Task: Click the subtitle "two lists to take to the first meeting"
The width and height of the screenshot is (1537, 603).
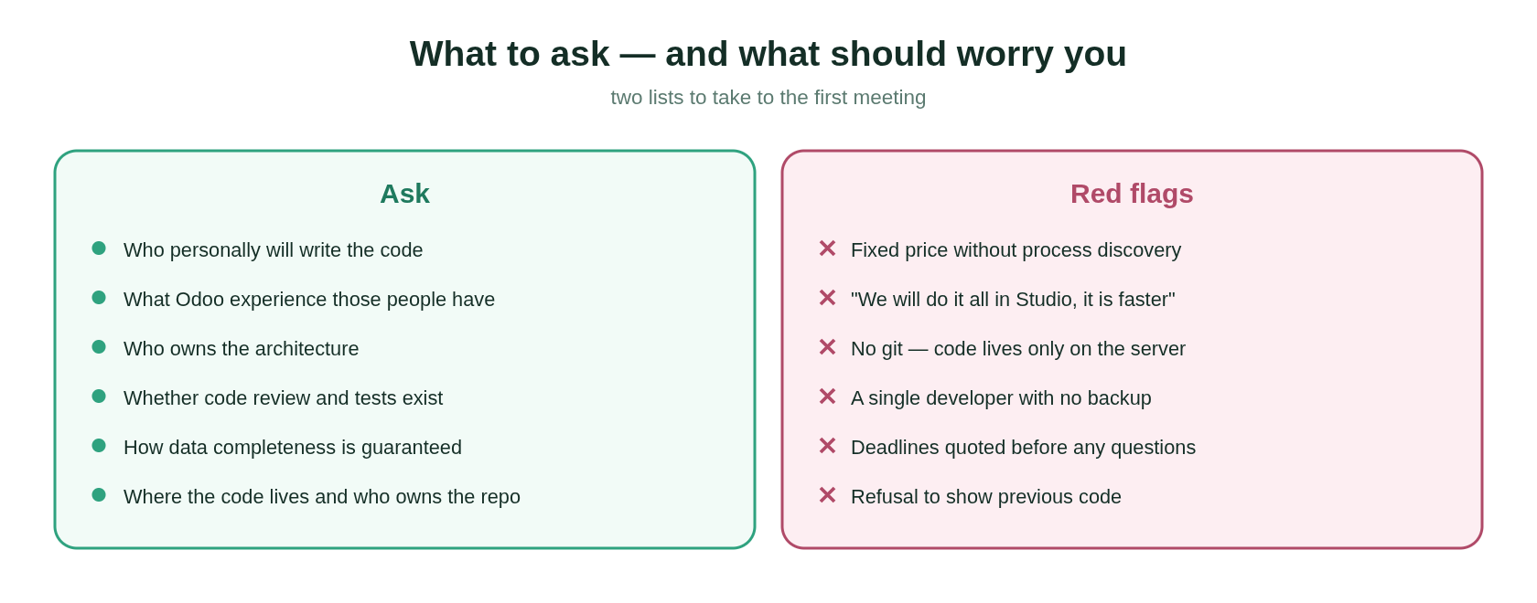Action: click(768, 98)
